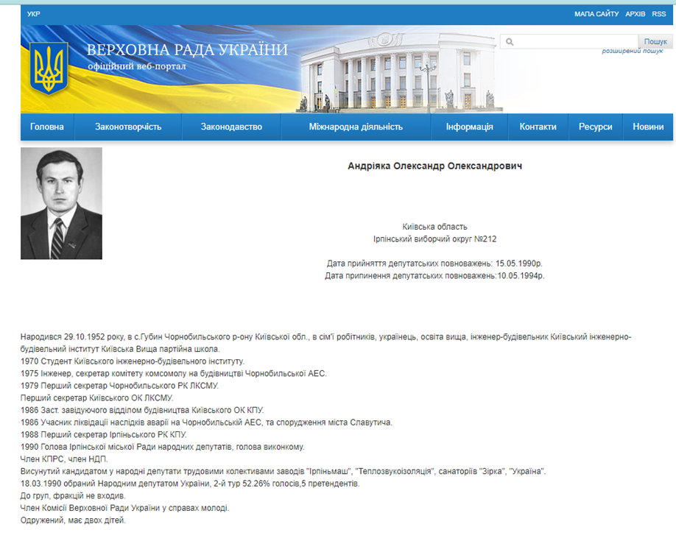Click the 18.03.1990 обраний Народним депутатом line

pyautogui.click(x=190, y=484)
